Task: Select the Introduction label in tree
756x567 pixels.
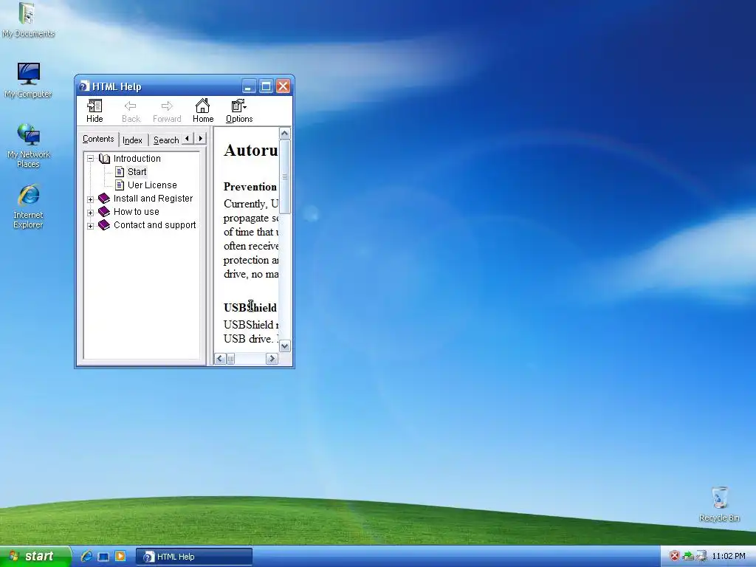Action: [137, 159]
